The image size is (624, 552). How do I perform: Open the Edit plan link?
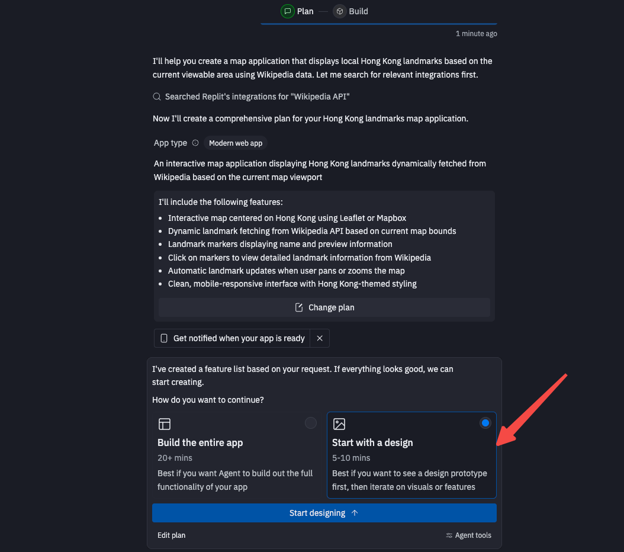171,535
